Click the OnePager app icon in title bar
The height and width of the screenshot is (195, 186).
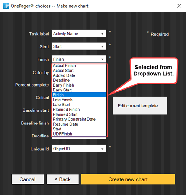6,6
